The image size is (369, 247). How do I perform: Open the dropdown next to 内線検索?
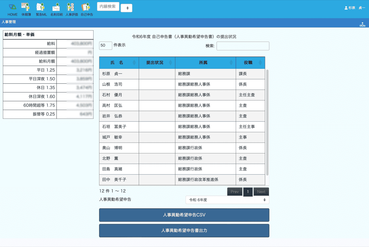click(x=126, y=8)
